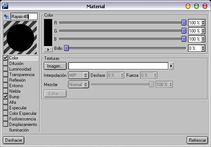Open the Mezclar Normal dropdown
211x147 pixels.
[78, 85]
